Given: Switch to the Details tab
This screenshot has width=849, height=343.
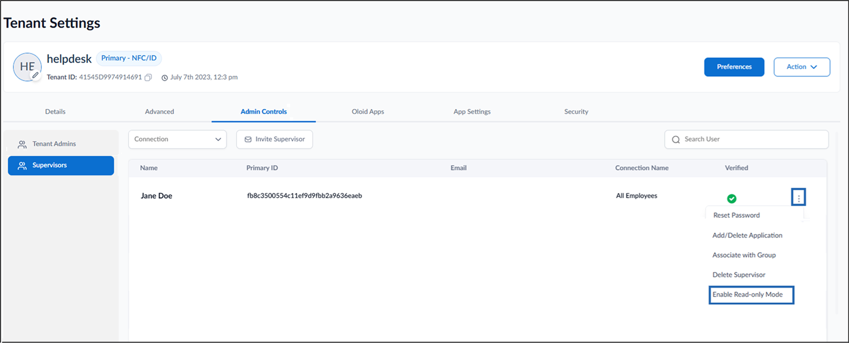Looking at the screenshot, I should click(55, 112).
